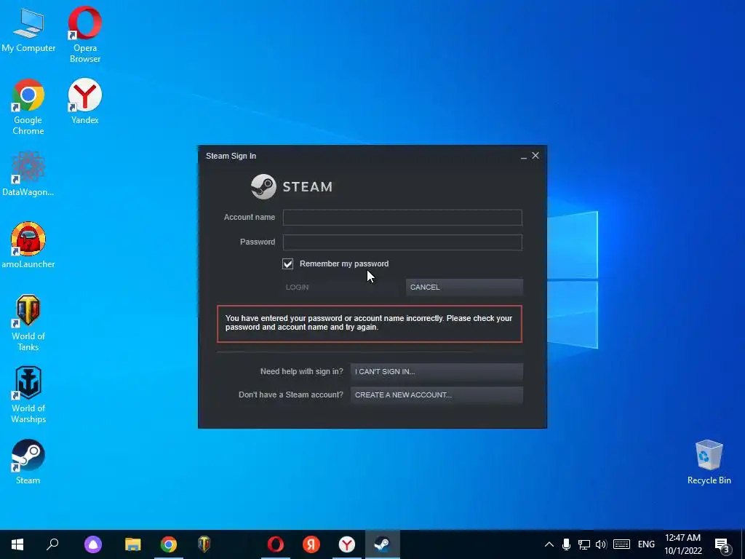Close the Steam Sign In window
The height and width of the screenshot is (559, 745).
[535, 156]
